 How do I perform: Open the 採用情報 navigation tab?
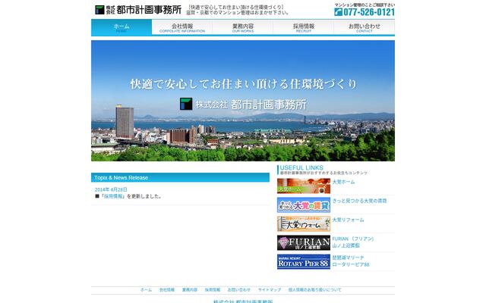(x=304, y=27)
